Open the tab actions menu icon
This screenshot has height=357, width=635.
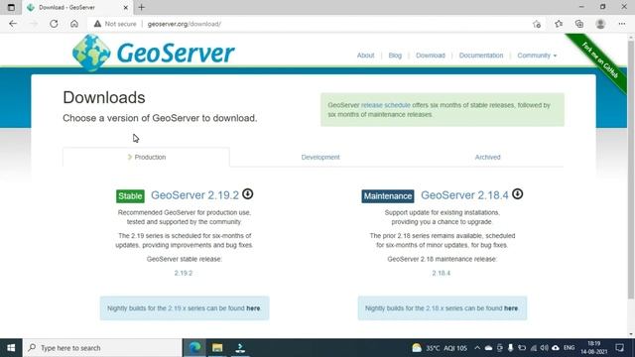tap(11, 7)
